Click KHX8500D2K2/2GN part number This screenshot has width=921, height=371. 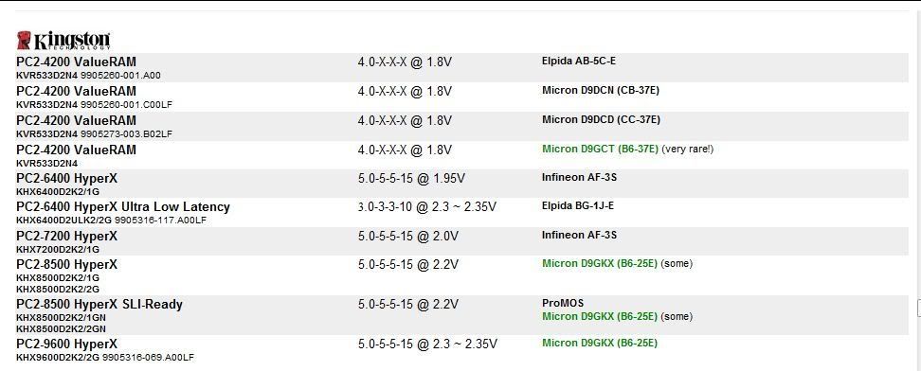pos(62,328)
